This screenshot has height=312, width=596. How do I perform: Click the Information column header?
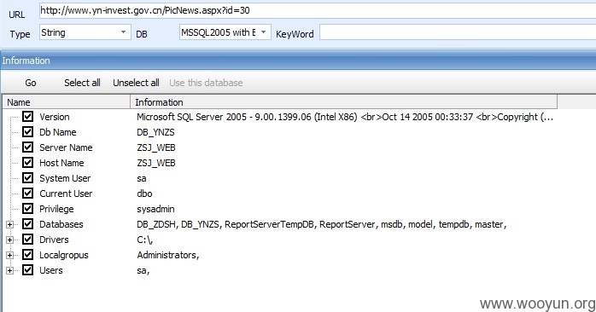[x=344, y=102]
